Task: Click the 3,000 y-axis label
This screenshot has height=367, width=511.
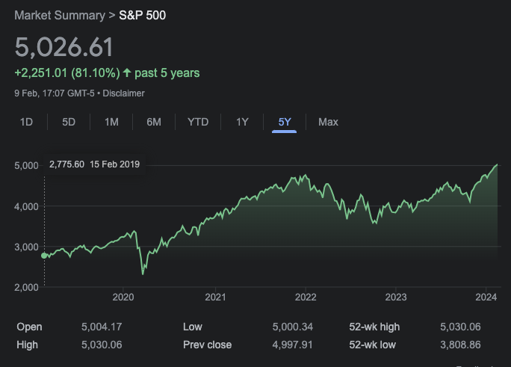Action: point(26,247)
